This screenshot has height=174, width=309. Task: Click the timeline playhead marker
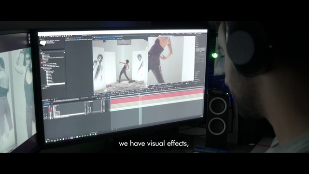pyautogui.click(x=139, y=95)
